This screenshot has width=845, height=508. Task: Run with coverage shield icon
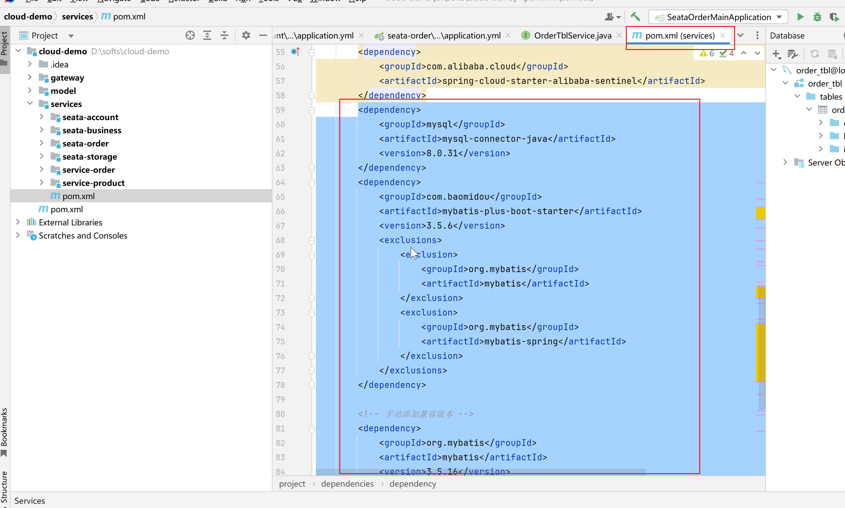tap(834, 17)
